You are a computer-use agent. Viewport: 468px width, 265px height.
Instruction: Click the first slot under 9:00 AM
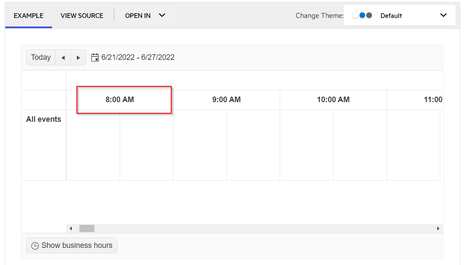coord(200,145)
